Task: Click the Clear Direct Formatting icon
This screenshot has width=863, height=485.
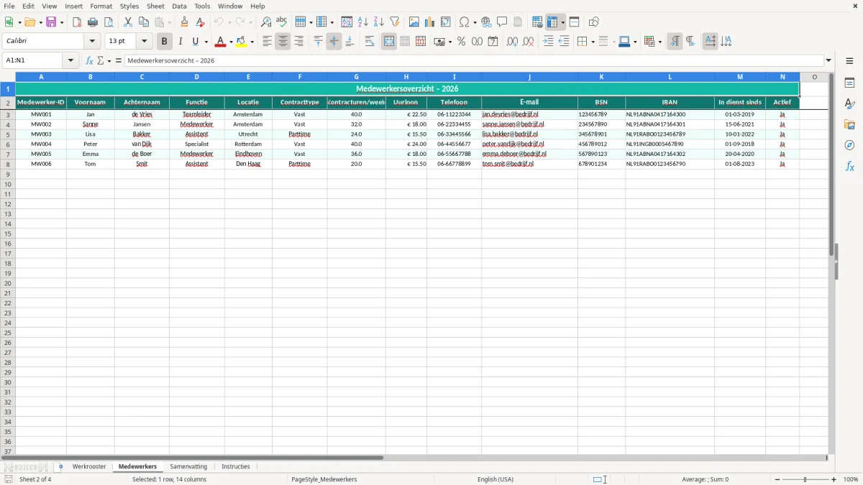Action: (x=200, y=22)
